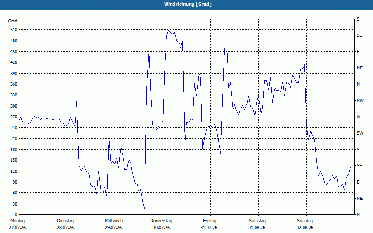Pick the 390 y-axis tick label
373x233 pixels.
click(14, 74)
